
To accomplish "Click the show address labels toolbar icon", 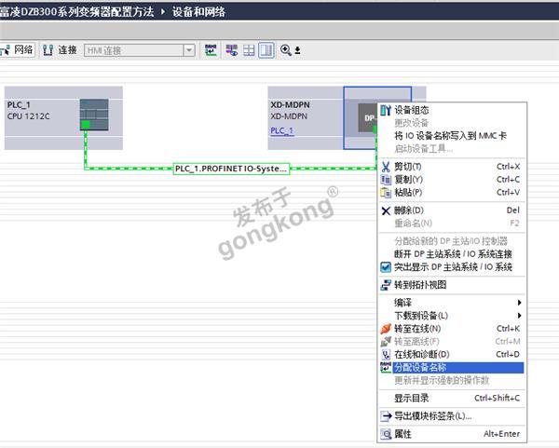I will pyautogui.click(x=232, y=50).
